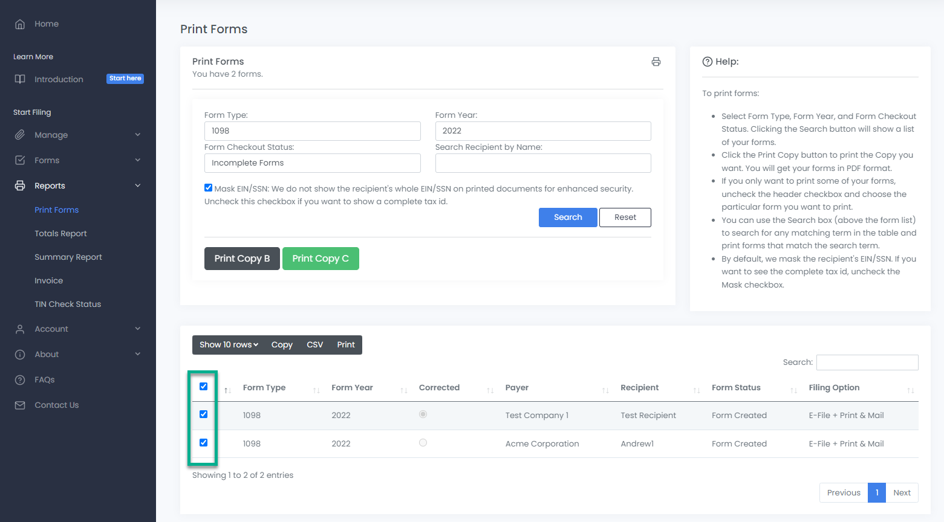Click the Home icon in sidebar
Screen dimensions: 944x522
20,24
